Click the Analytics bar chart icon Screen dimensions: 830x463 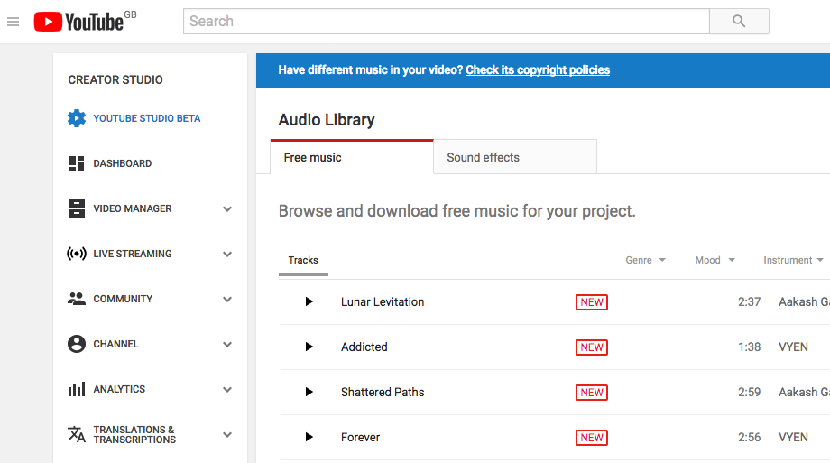tap(77, 389)
